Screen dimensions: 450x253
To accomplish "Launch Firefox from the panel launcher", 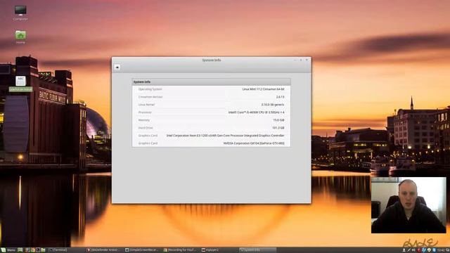I will tap(27, 250).
